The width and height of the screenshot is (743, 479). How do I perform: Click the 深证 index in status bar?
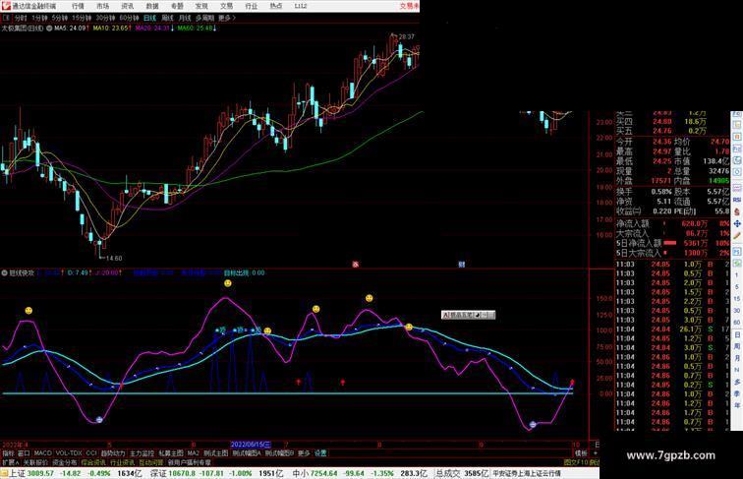pyautogui.click(x=158, y=473)
